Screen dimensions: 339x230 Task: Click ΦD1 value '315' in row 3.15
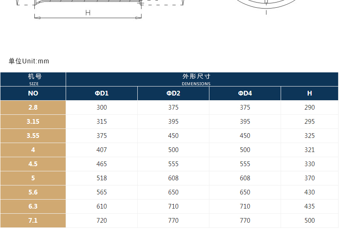(x=102, y=122)
